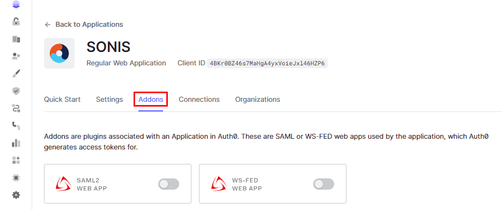502x210 pixels.
Task: Click the Regular Web Application label
Action: click(126, 63)
